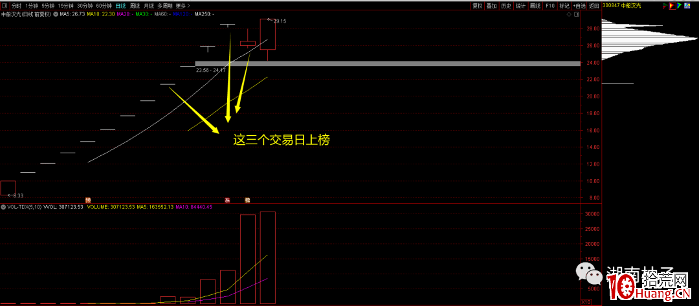
Task: Switch to 日线 daily chart
Action: point(120,6)
